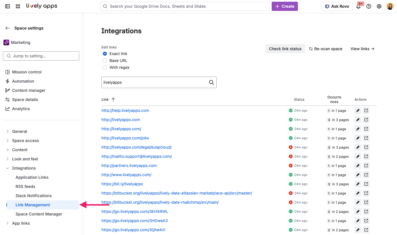397x235 pixels.
Task: Select the Base URL radio button
Action: click(x=105, y=61)
